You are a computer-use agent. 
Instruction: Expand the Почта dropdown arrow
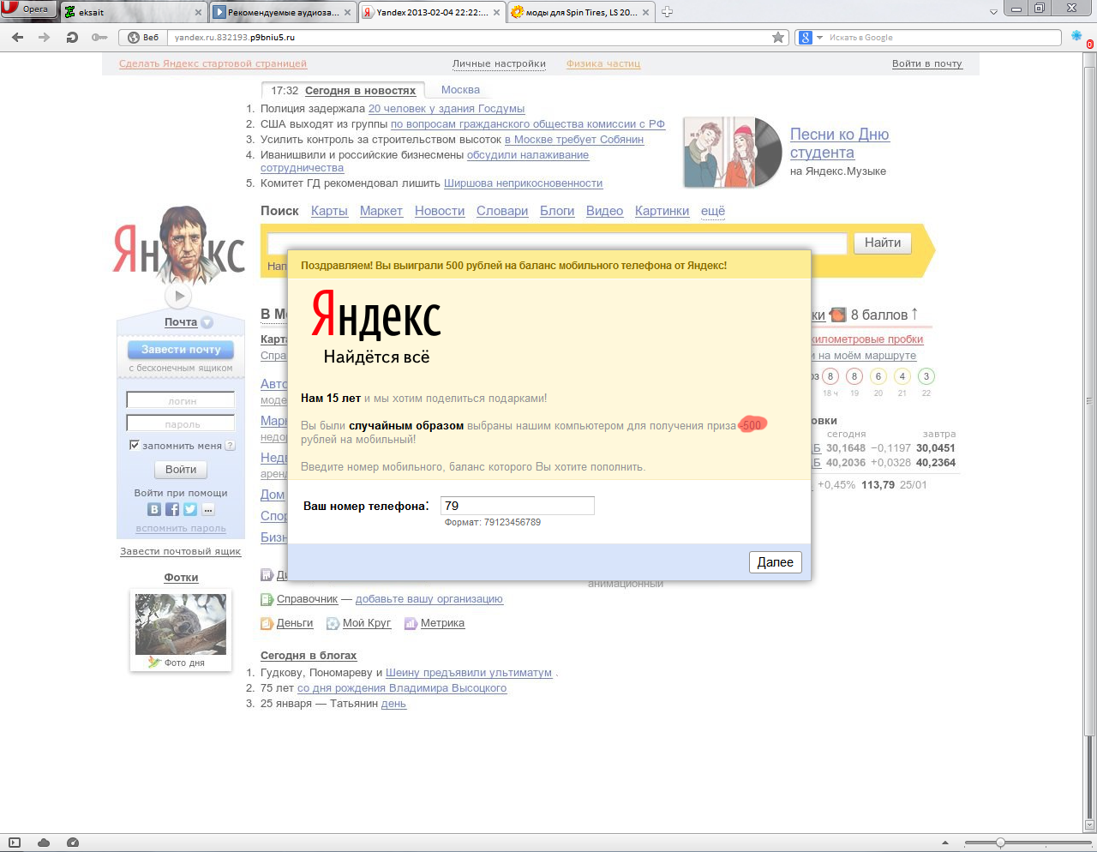pos(207,322)
